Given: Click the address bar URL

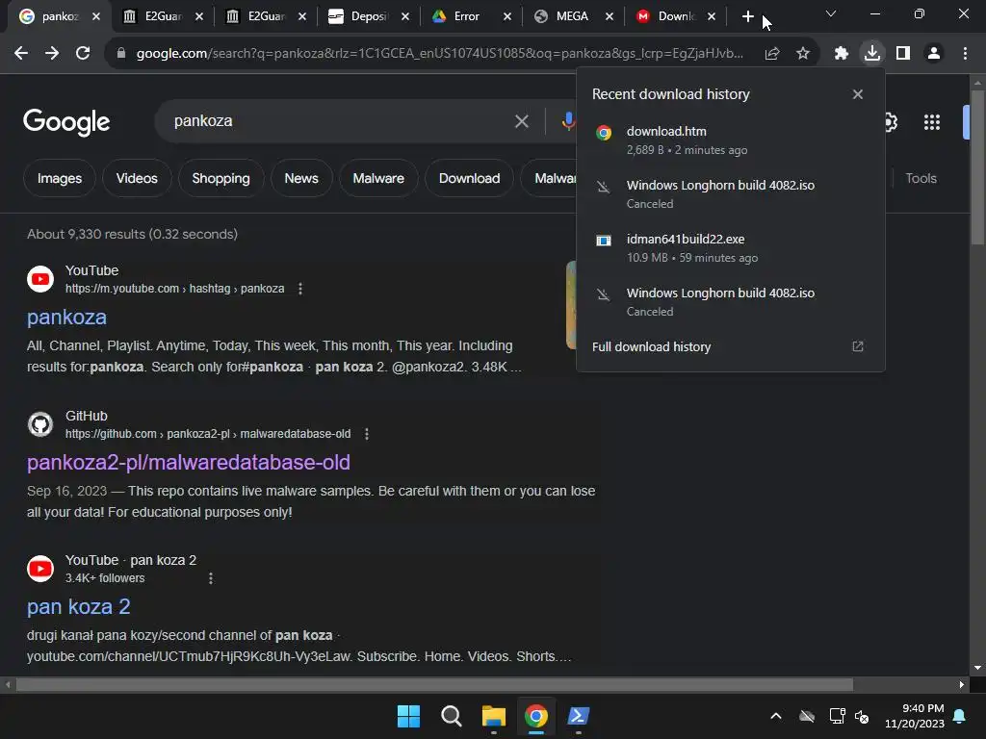Looking at the screenshot, I should (439, 54).
